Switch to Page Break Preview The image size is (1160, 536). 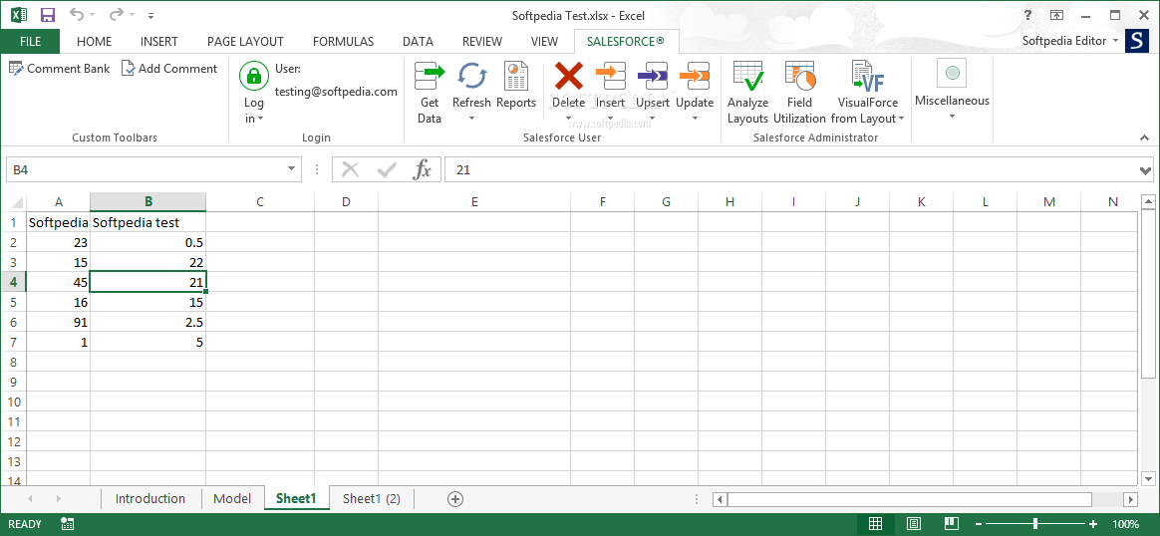[952, 524]
